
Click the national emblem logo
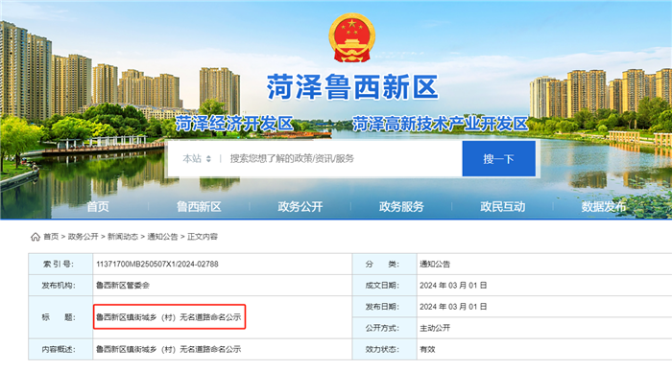pos(352,37)
